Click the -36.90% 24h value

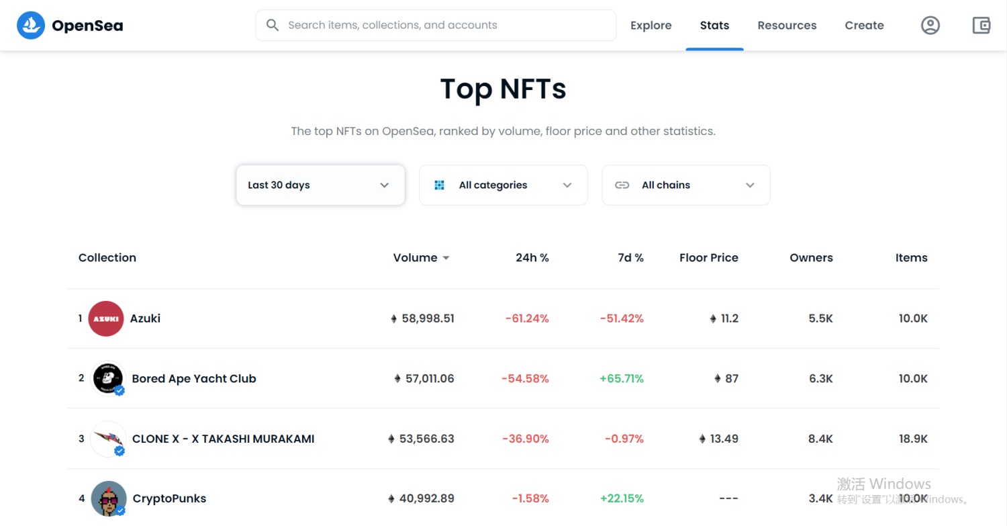(526, 439)
